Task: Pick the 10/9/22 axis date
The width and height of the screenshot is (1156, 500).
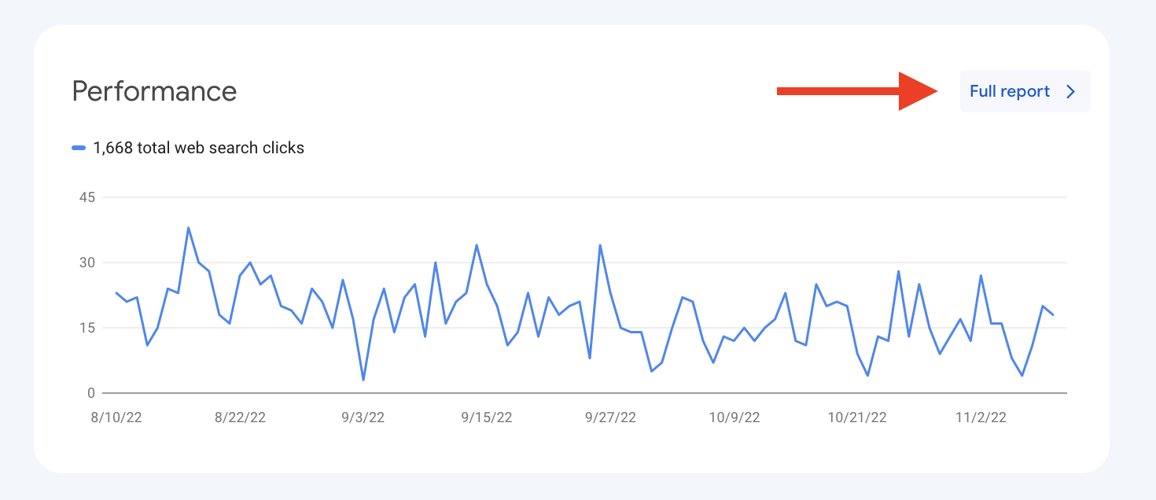Action: click(x=734, y=417)
